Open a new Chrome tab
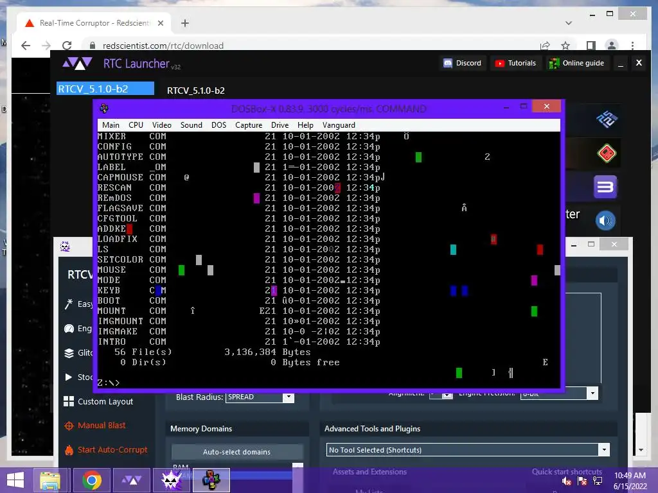 pyautogui.click(x=184, y=23)
